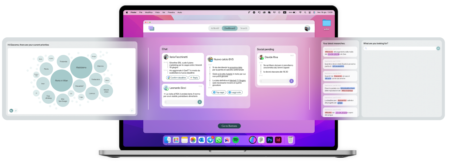Launch Figma from the dock
The height and width of the screenshot is (163, 454).
tap(261, 140)
